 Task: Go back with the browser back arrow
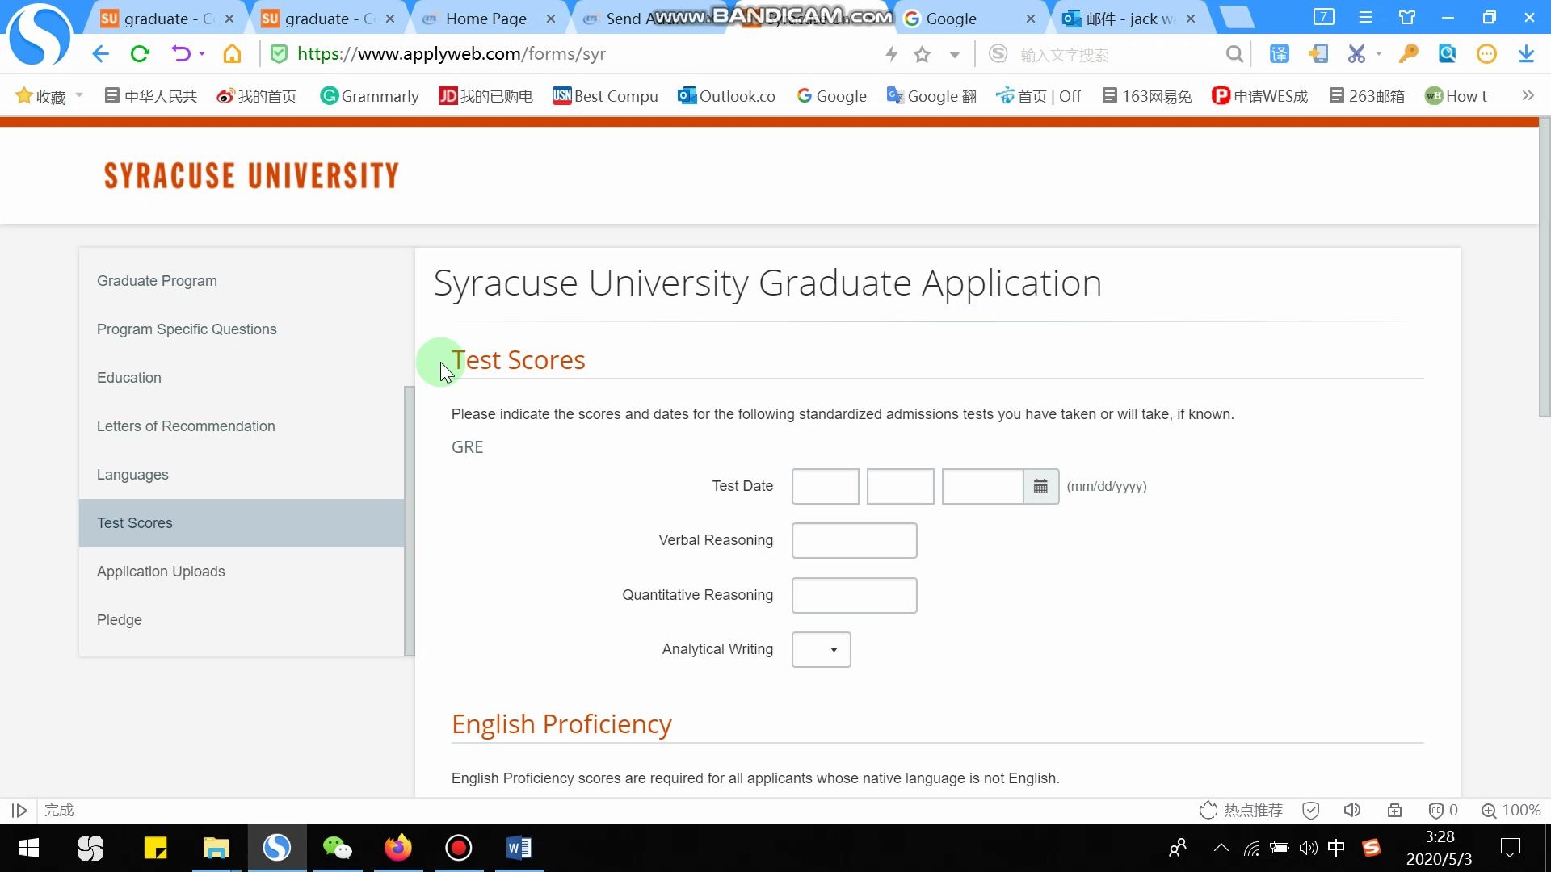[x=100, y=54]
